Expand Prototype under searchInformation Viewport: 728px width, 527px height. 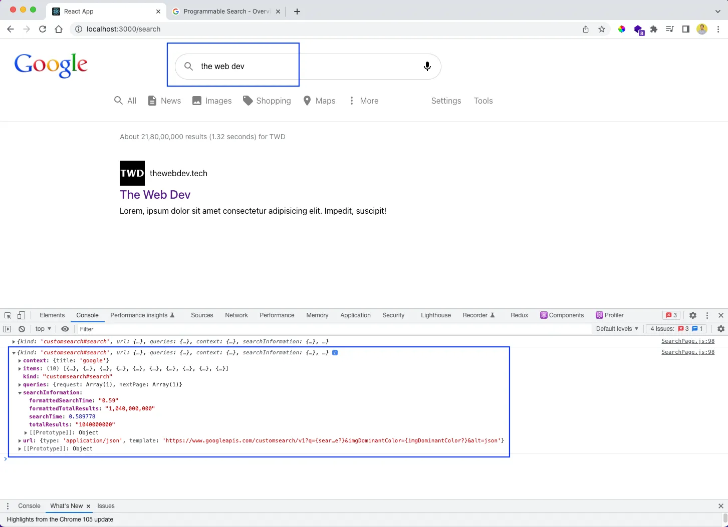(26, 433)
